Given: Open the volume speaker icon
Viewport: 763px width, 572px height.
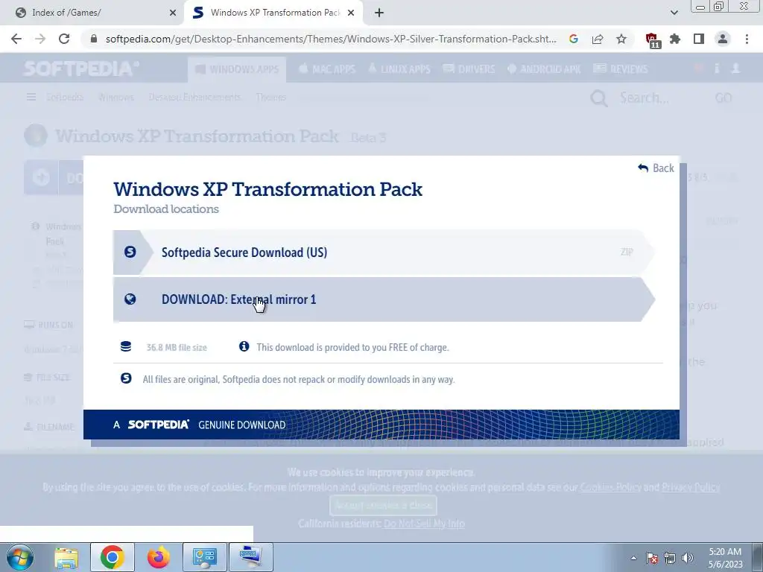Looking at the screenshot, I should click(688, 558).
